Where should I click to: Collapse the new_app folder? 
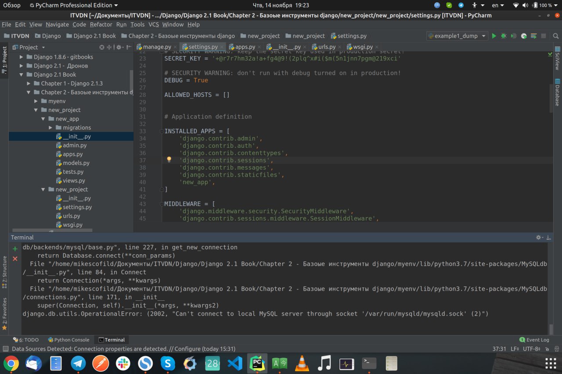pos(43,119)
